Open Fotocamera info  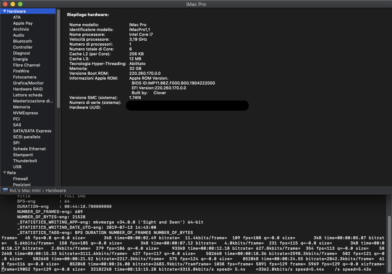(x=25, y=77)
